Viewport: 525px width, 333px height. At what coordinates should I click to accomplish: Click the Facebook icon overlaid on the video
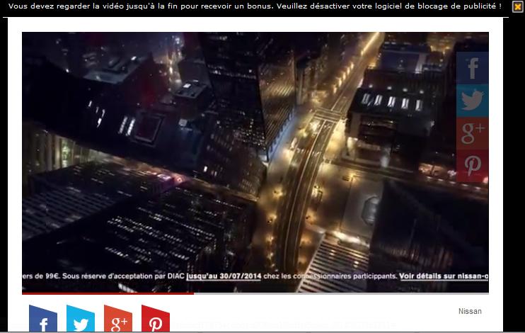tap(472, 68)
